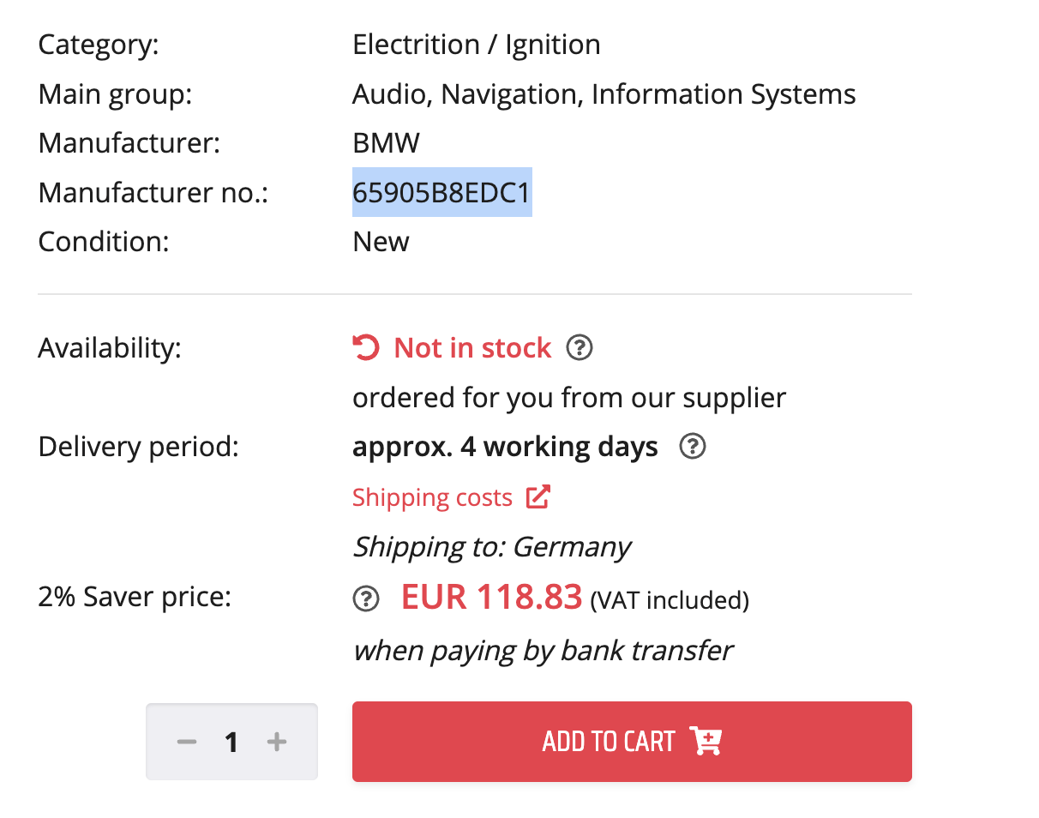Open the Shipping costs link
The height and width of the screenshot is (818, 1039).
[x=432, y=498]
